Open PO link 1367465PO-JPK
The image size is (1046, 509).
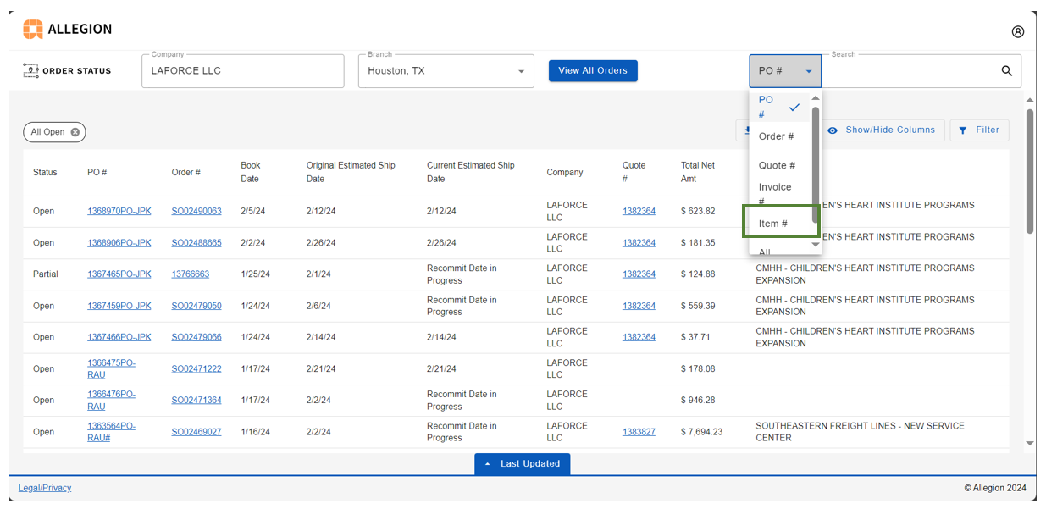click(x=119, y=274)
